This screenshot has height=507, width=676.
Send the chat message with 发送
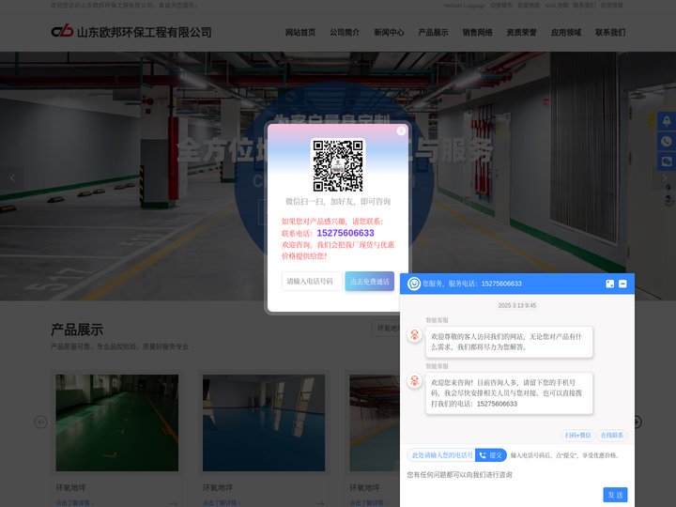click(x=615, y=495)
